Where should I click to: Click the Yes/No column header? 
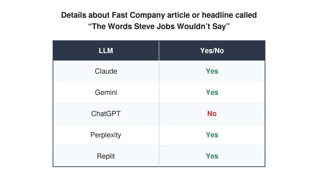tap(212, 51)
